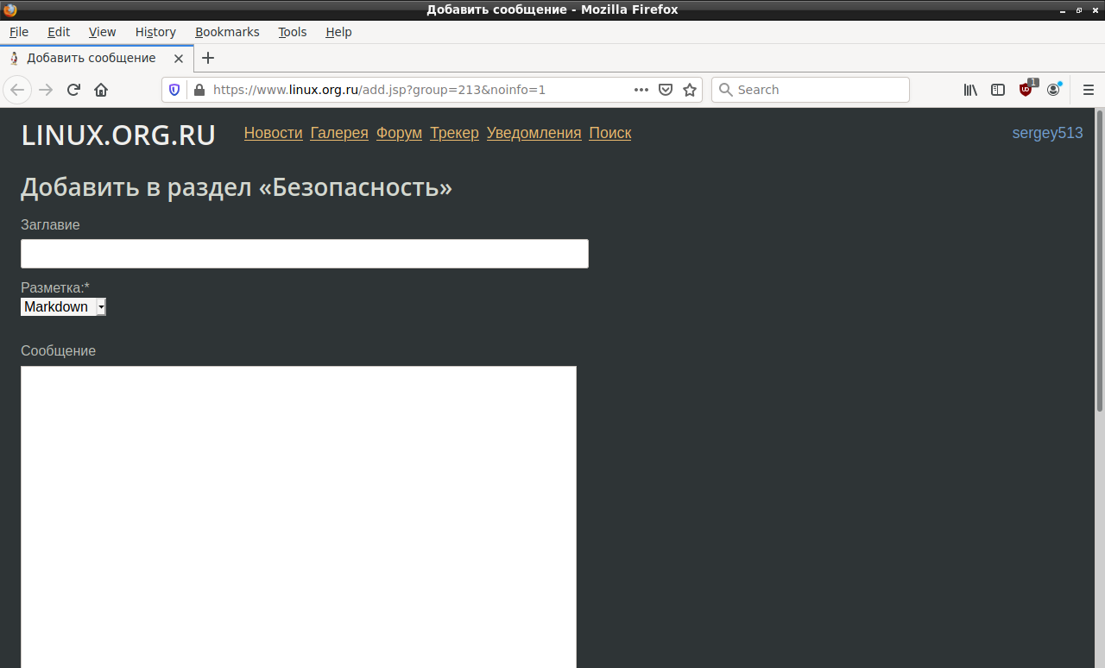Open the Help menu
The image size is (1105, 668).
tap(338, 32)
